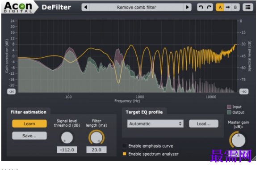Disable the spectrum analyzer checkbox
This screenshot has height=170, width=260.
pyautogui.click(x=124, y=154)
